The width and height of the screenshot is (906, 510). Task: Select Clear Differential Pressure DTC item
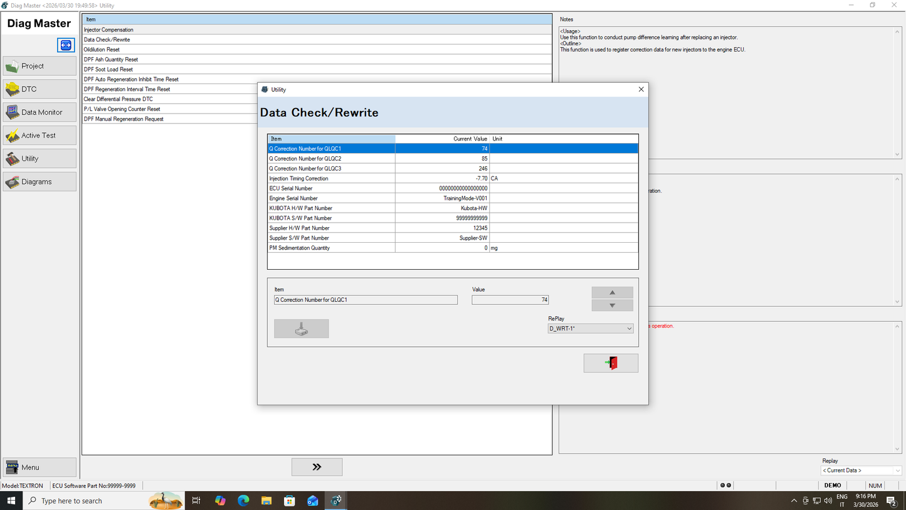point(170,99)
